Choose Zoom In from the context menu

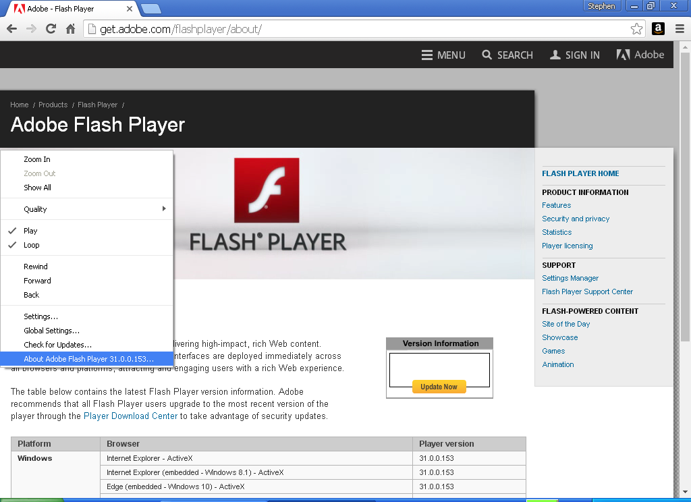87,159
